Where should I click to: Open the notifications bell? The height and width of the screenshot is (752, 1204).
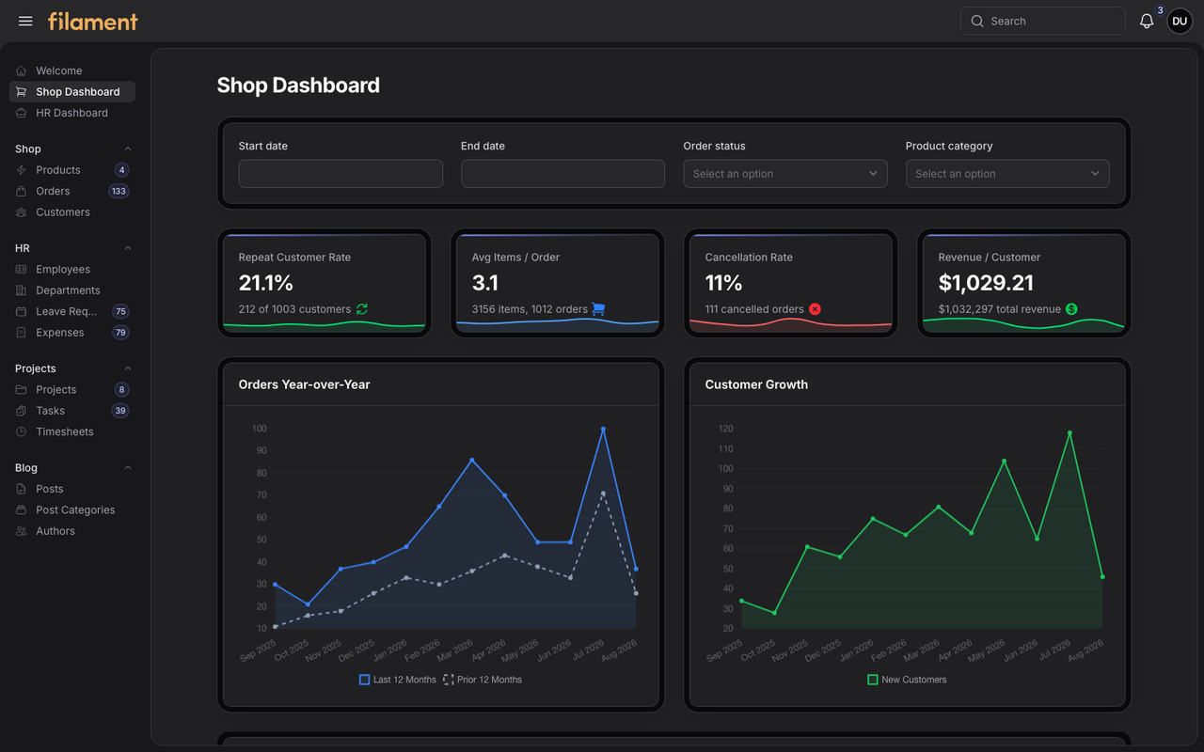point(1147,21)
